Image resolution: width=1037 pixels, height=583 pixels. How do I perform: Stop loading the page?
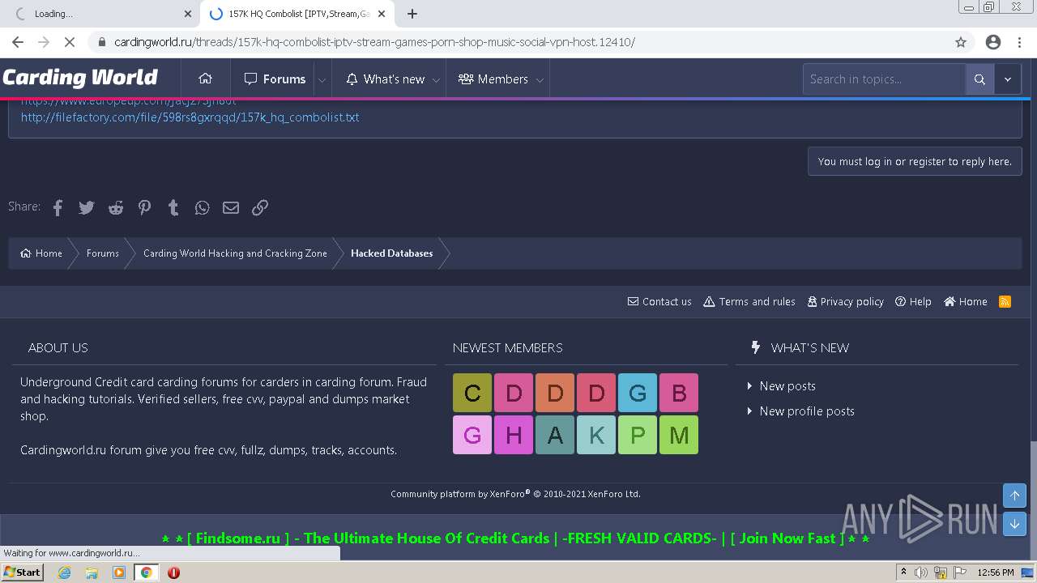pyautogui.click(x=70, y=42)
